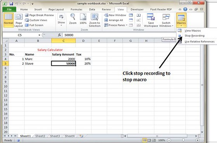Go to last sheet navigation arrow
The width and height of the screenshot is (217, 143).
tap(15, 136)
